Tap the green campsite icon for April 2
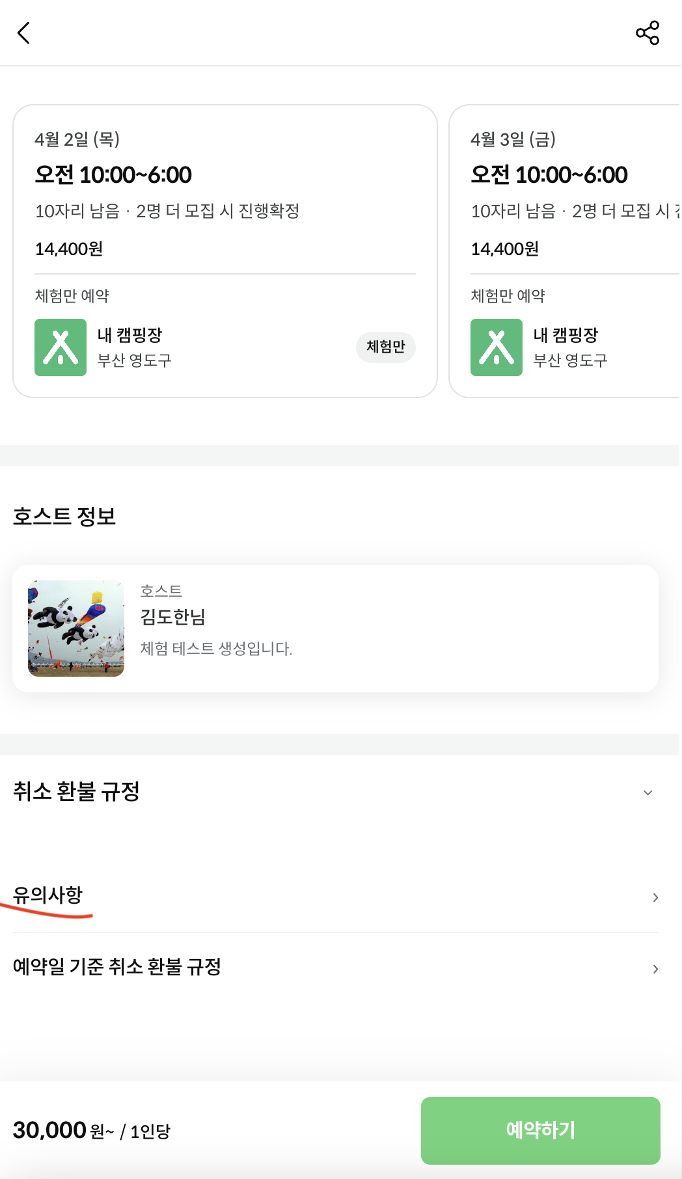 (x=61, y=347)
